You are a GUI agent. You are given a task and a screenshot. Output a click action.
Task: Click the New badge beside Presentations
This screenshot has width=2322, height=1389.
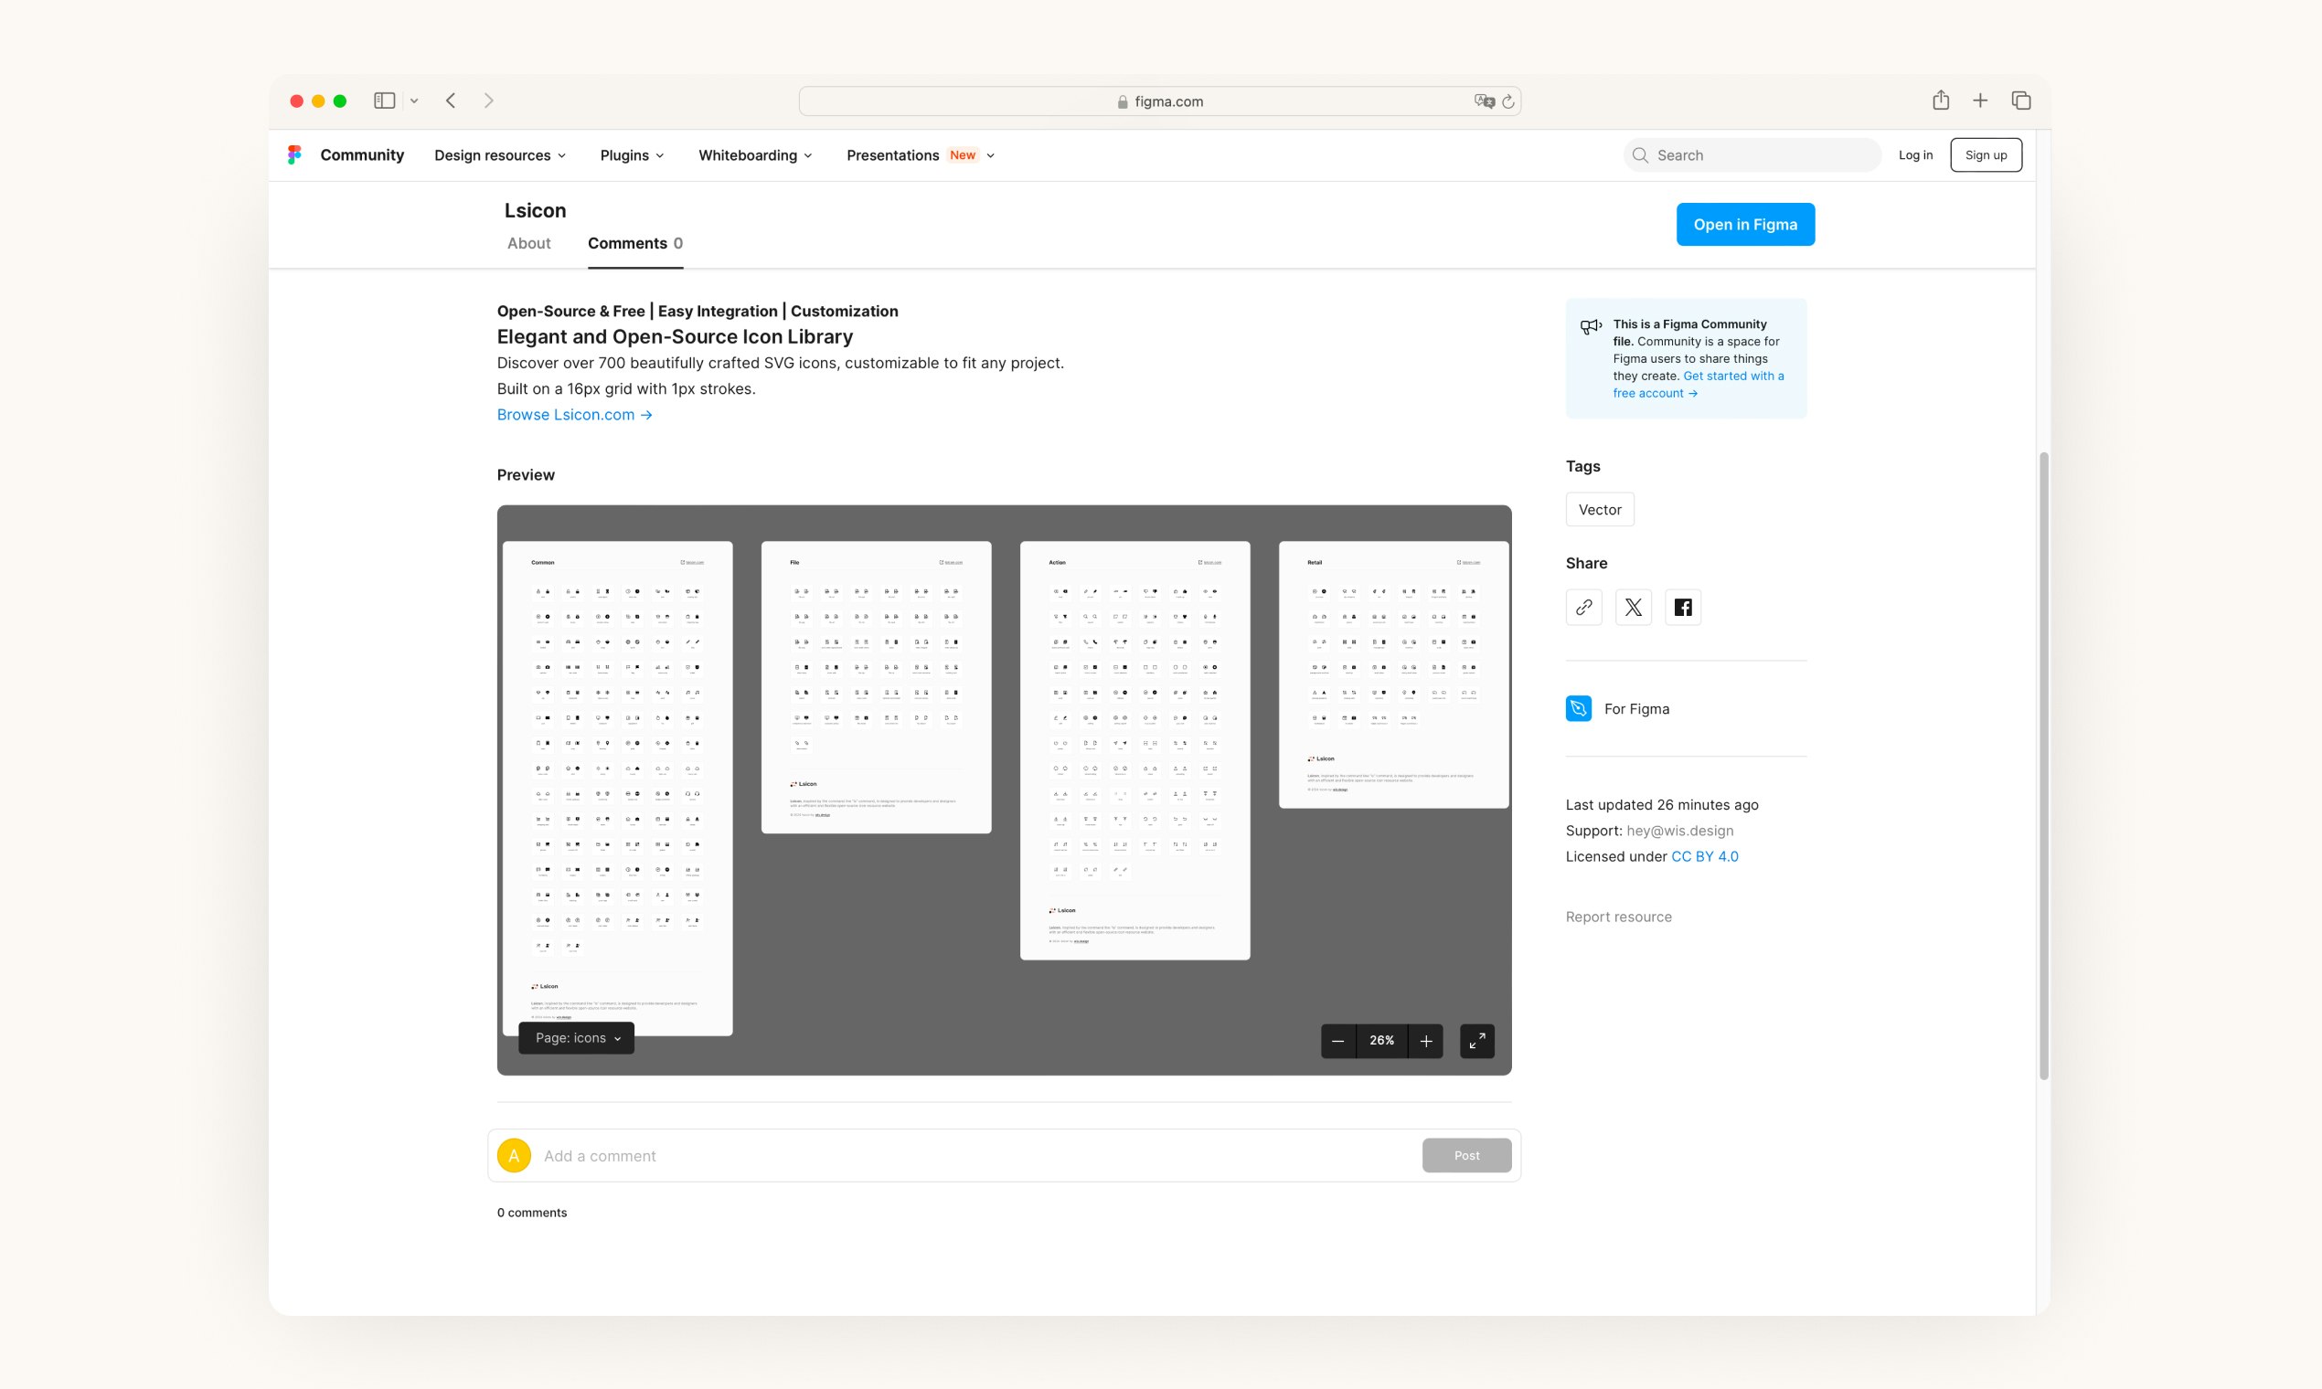(x=963, y=155)
